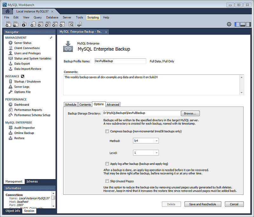The width and height of the screenshot is (254, 217).
Task: Toggle the right sidebar panel icon
Action: tap(248, 24)
